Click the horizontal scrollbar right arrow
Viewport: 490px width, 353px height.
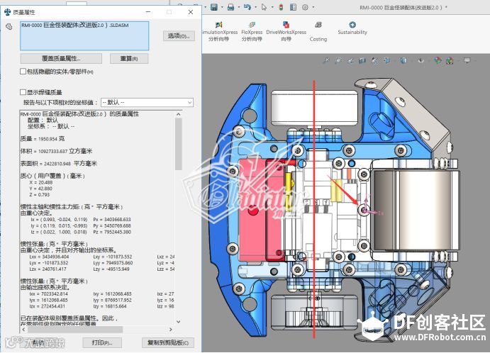[x=171, y=330]
